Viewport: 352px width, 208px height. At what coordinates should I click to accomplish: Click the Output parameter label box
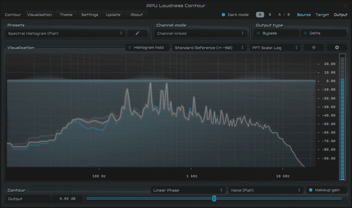28,198
